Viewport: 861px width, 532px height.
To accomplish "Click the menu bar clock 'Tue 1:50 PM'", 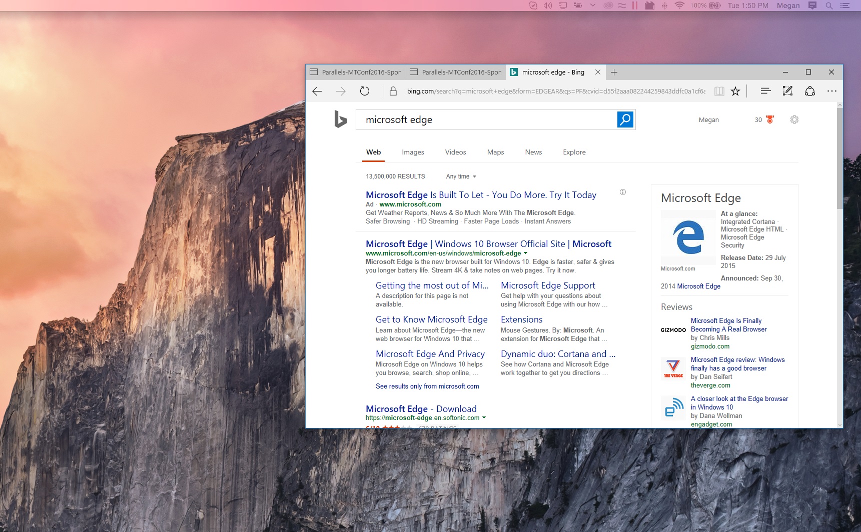I will click(747, 5).
